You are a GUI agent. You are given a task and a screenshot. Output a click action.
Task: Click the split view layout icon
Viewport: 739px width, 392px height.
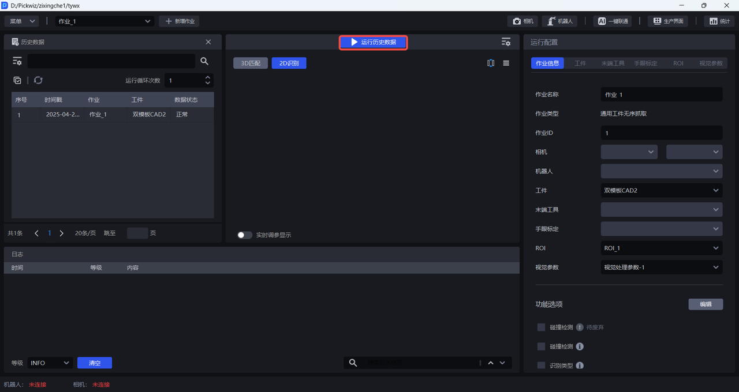(x=491, y=63)
